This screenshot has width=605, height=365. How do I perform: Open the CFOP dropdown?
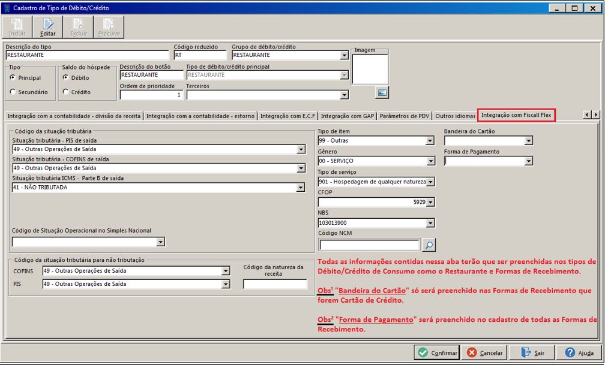tap(430, 203)
